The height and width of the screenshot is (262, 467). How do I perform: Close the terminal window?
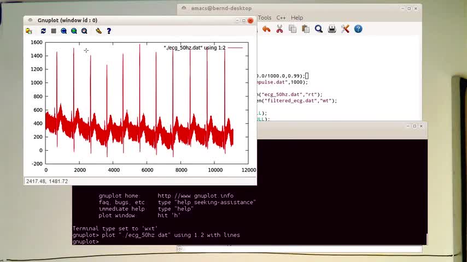pos(421,126)
